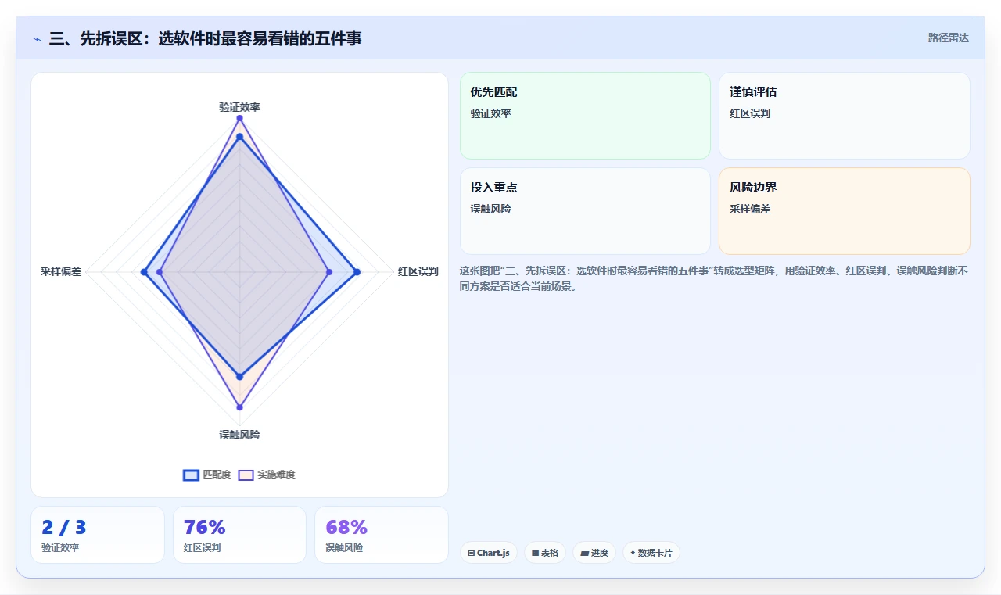Click 红区误判 text inside 谨慎评估 card
Screen dimensions: 1001x595
coord(750,113)
